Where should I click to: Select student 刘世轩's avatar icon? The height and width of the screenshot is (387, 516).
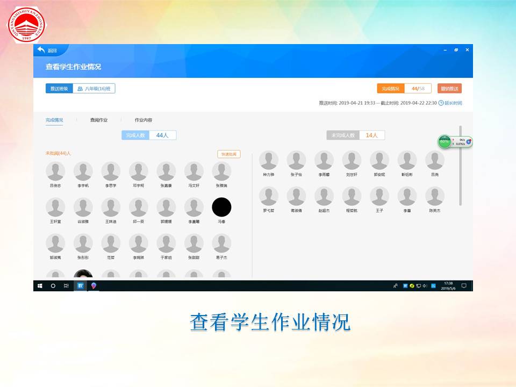point(352,160)
